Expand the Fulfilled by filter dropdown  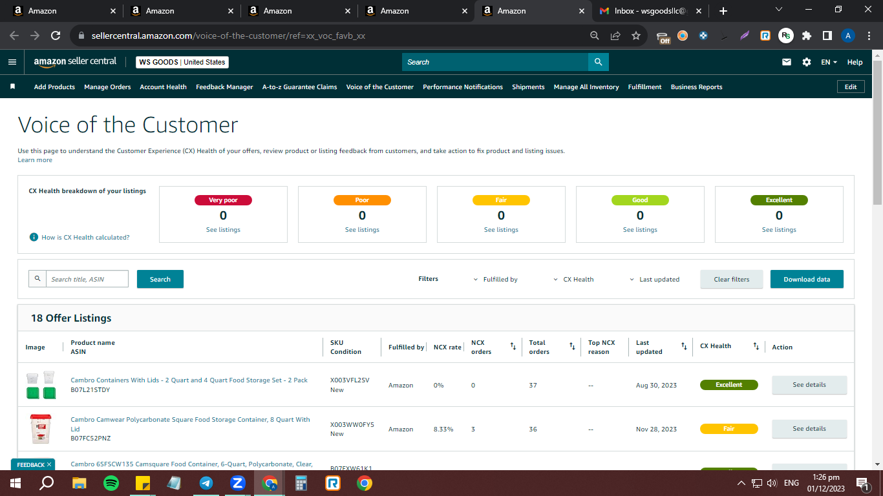coord(496,279)
